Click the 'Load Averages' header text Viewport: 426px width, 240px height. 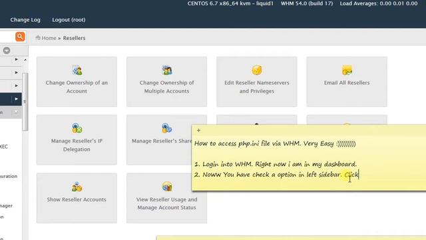[379, 3]
